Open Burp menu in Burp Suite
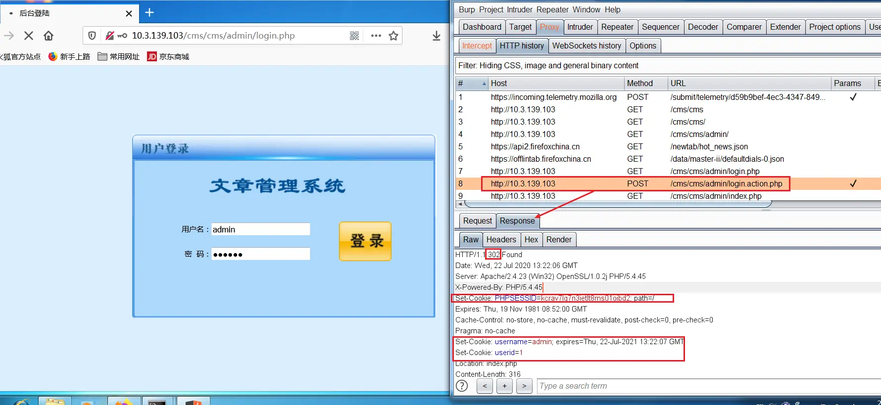 pyautogui.click(x=467, y=9)
